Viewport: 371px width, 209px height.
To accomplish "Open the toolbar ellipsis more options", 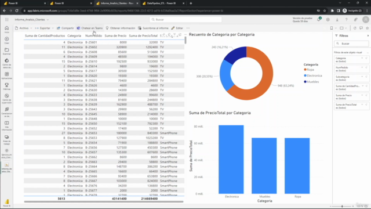I will (x=188, y=28).
